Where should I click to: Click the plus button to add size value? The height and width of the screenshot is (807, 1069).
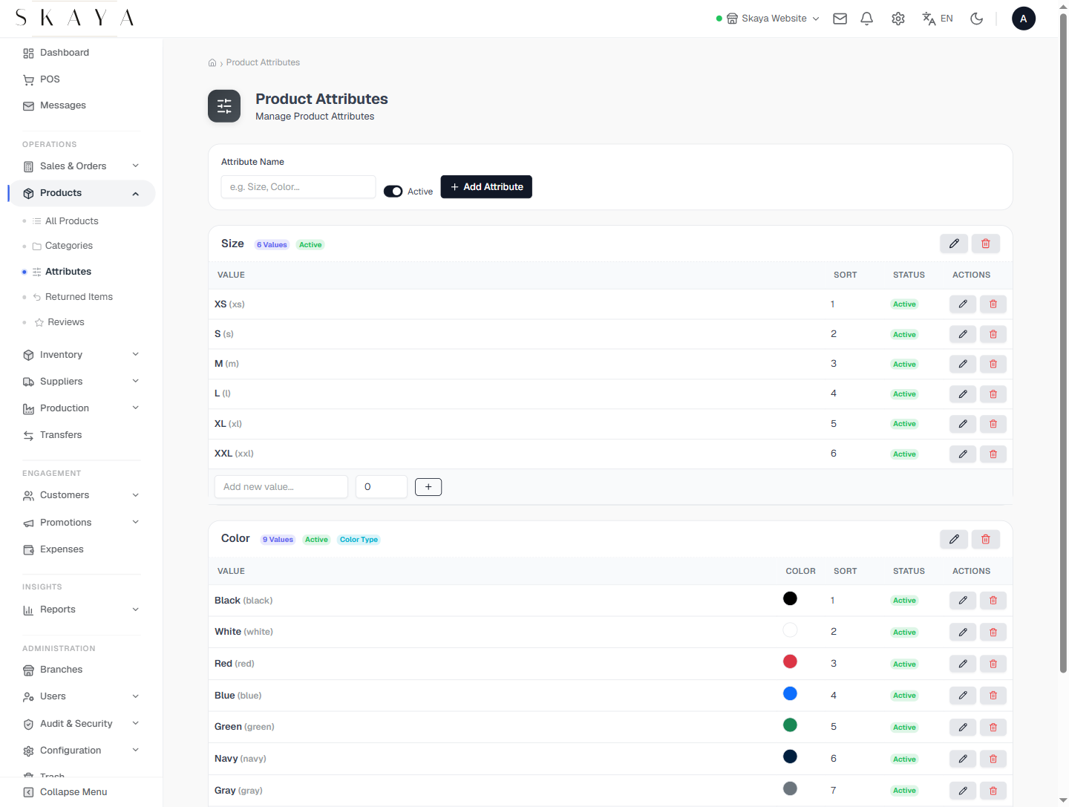(428, 487)
